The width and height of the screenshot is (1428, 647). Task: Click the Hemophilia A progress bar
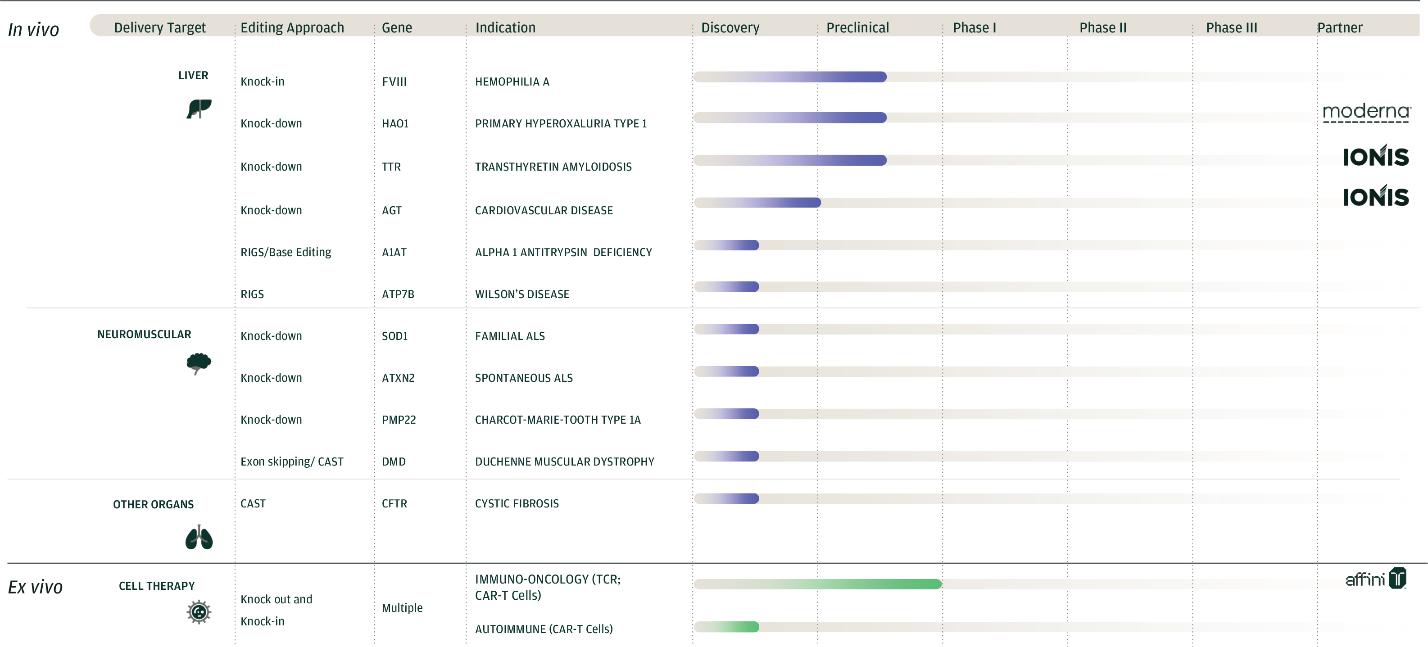(x=790, y=77)
